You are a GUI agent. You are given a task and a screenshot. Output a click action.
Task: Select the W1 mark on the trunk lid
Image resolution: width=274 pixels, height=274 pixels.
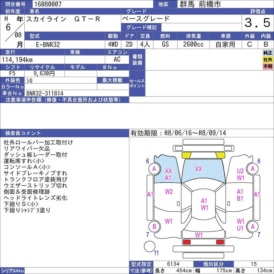tap(199, 235)
